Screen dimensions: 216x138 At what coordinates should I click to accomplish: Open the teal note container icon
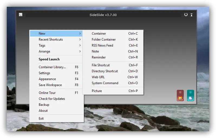coord(191,96)
